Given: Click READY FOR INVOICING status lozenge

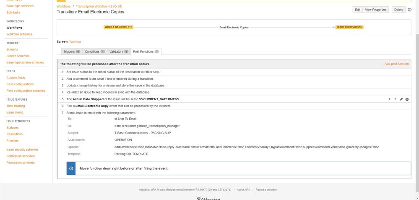Looking at the screenshot, I should click(349, 27).
